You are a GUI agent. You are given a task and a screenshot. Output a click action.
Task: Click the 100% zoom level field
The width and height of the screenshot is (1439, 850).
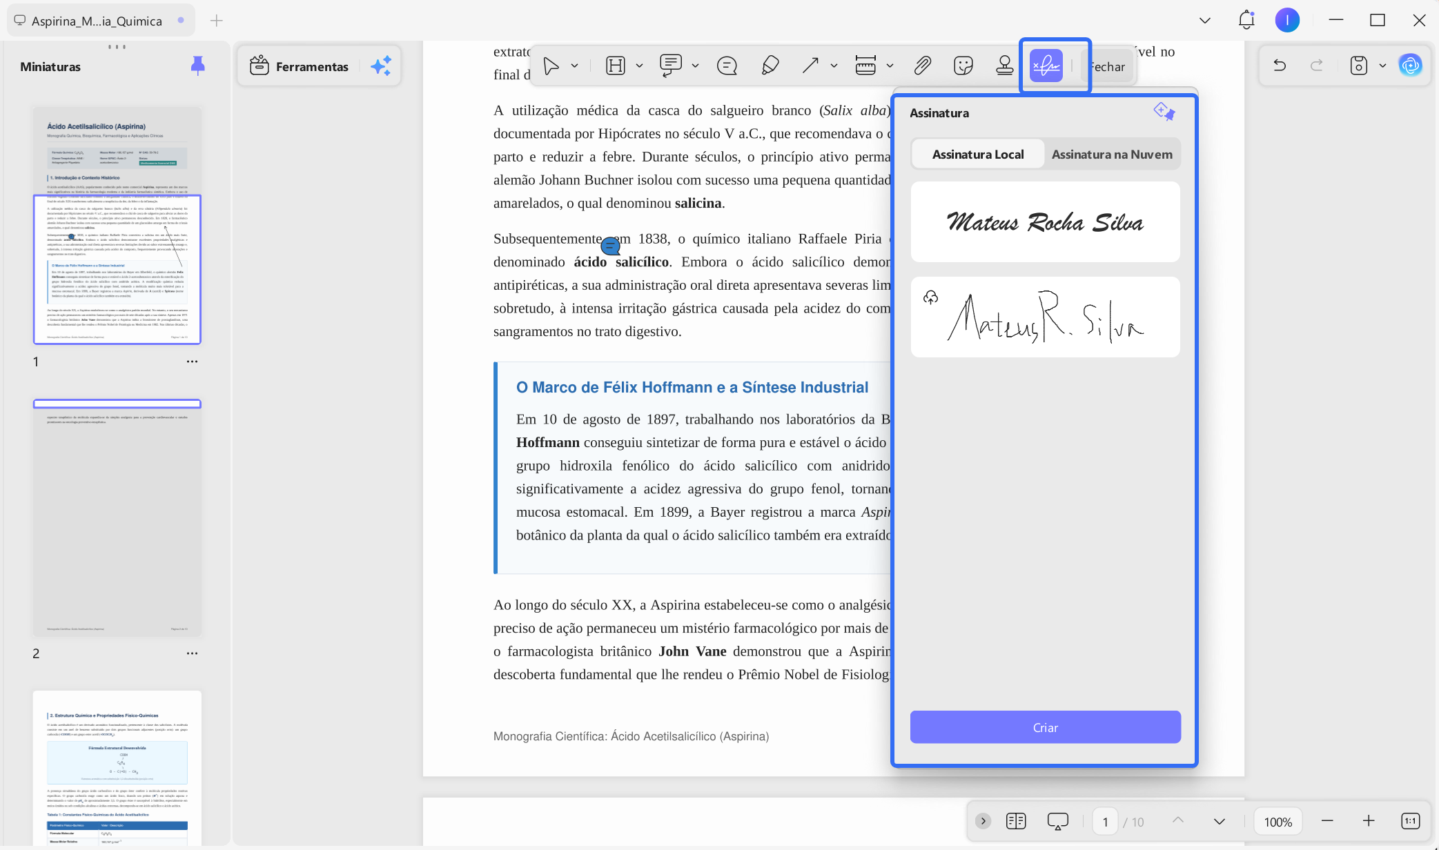coord(1278,822)
